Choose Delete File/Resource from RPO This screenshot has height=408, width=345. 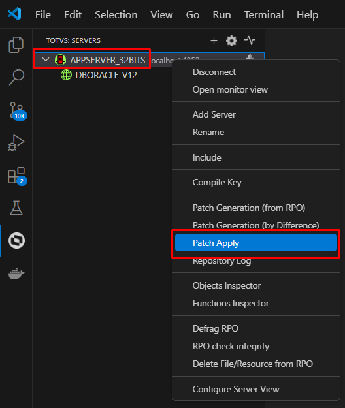click(x=256, y=364)
